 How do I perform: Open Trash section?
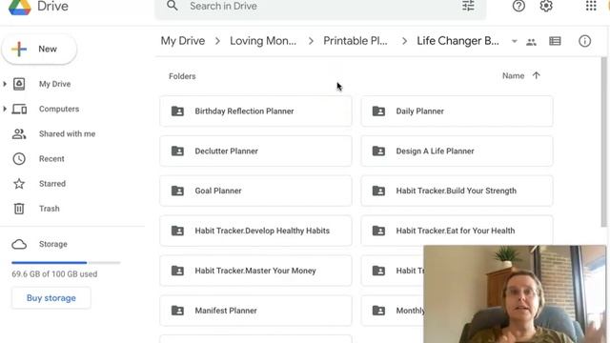[50, 209]
